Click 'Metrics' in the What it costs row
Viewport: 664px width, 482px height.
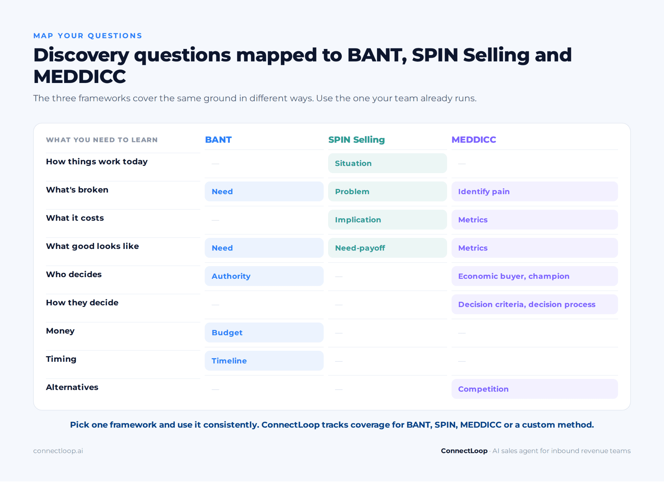535,220
